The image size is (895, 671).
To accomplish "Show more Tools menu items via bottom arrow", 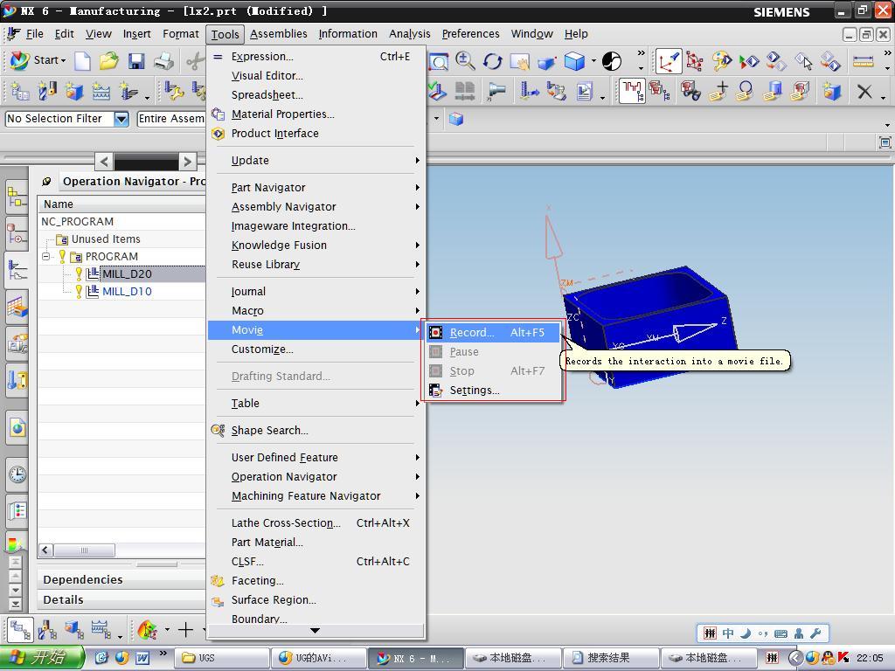I will pos(315,631).
